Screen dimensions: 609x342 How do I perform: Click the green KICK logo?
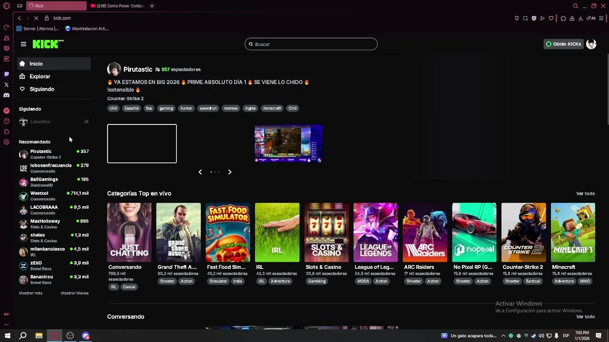click(x=48, y=44)
